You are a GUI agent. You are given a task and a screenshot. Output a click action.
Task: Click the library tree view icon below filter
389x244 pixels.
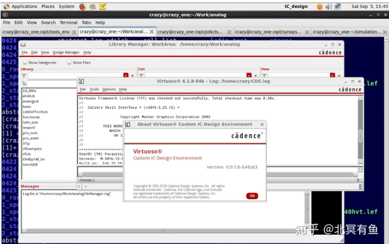pos(24,83)
